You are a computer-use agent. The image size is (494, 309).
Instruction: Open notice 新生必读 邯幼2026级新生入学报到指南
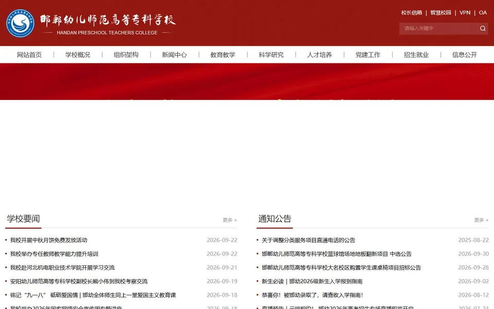(x=312, y=281)
